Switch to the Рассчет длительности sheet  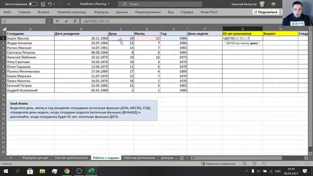pyautogui.click(x=71, y=158)
